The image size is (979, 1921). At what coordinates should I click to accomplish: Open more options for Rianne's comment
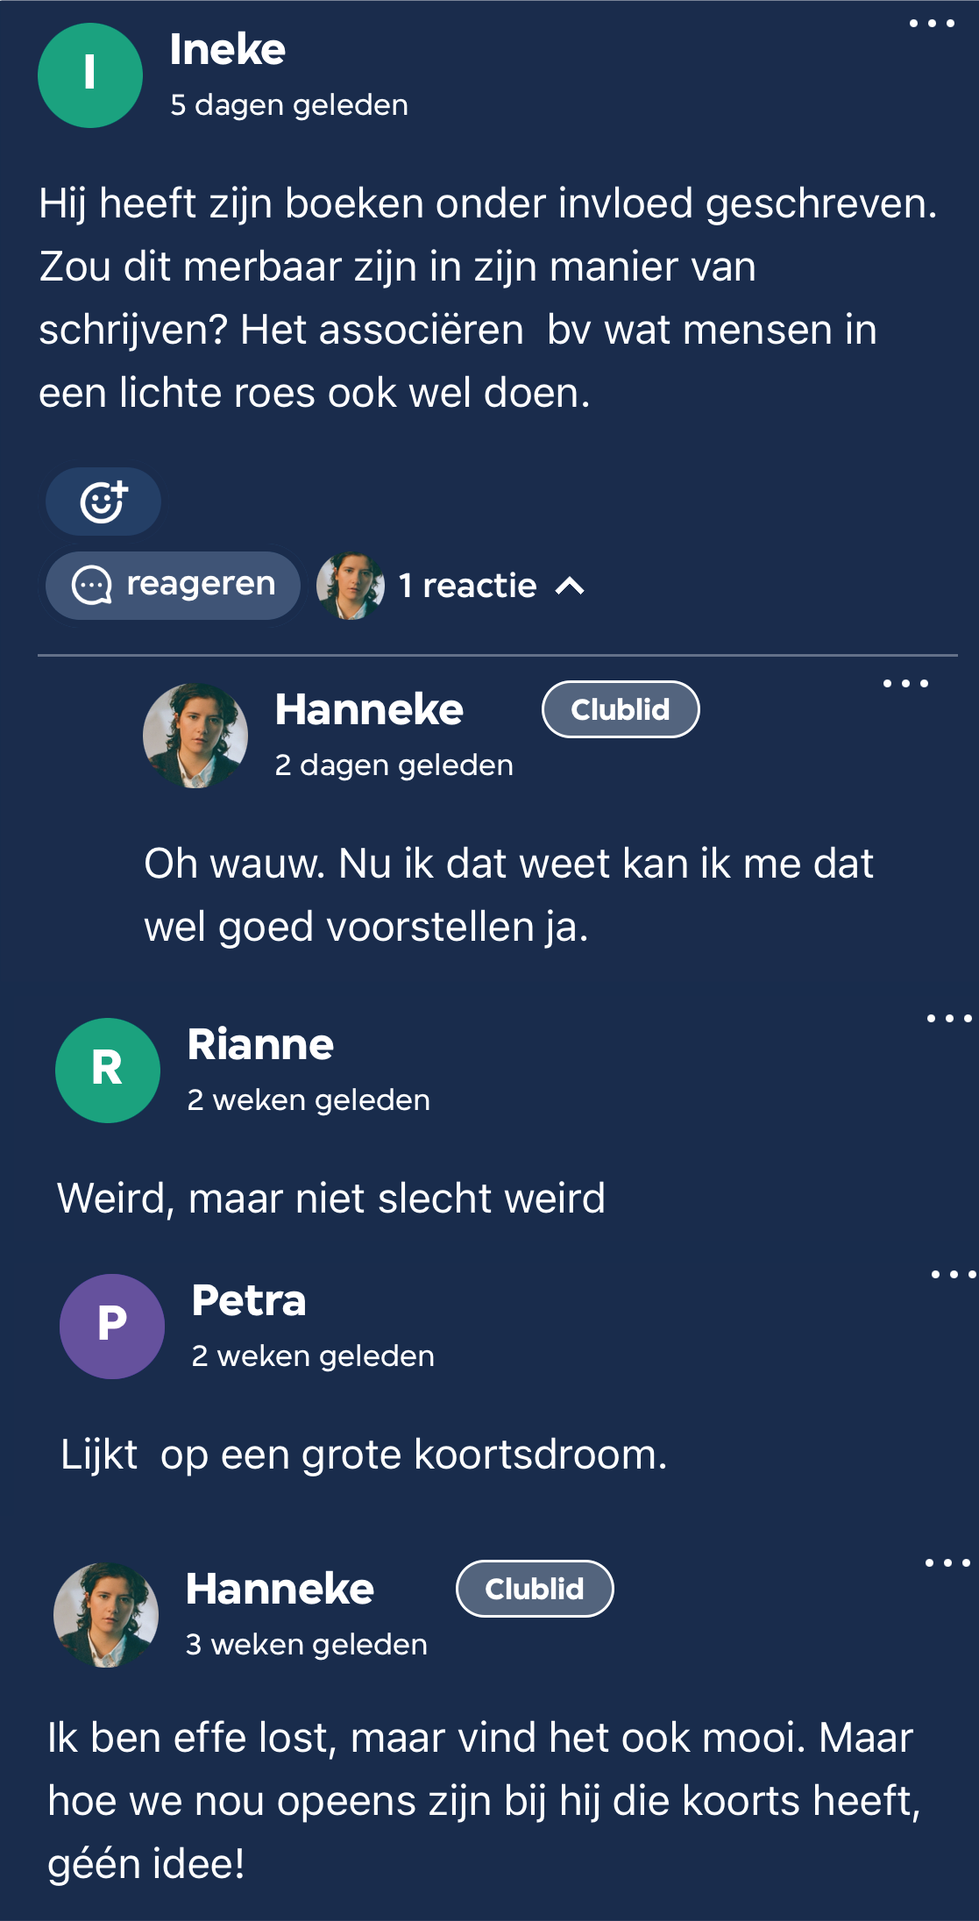tap(948, 1019)
